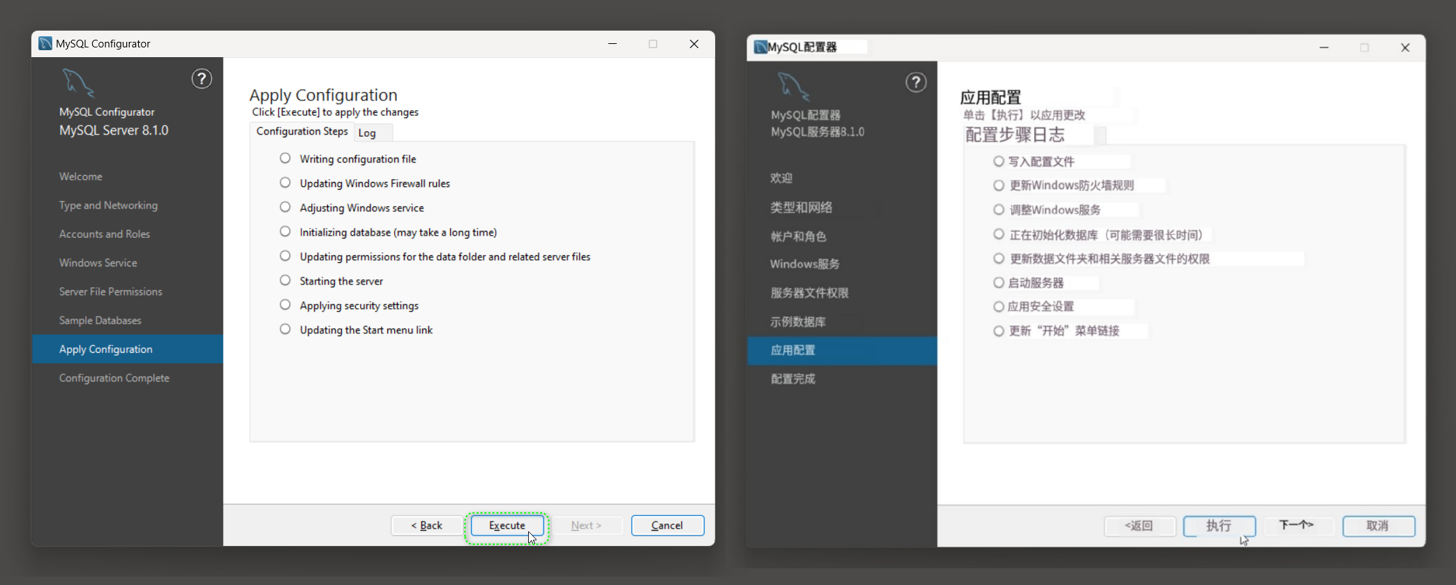Select 'Applying security settings' step radio
The image size is (1456, 585).
pos(285,305)
